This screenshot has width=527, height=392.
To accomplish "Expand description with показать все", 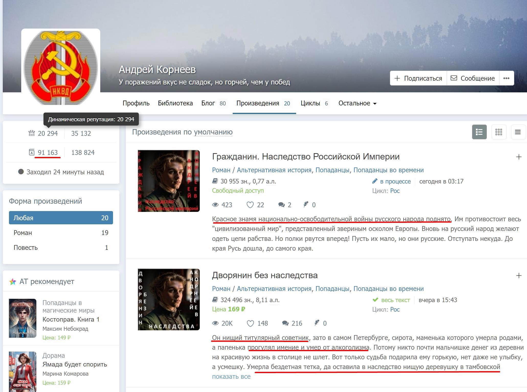I will [x=231, y=376].
